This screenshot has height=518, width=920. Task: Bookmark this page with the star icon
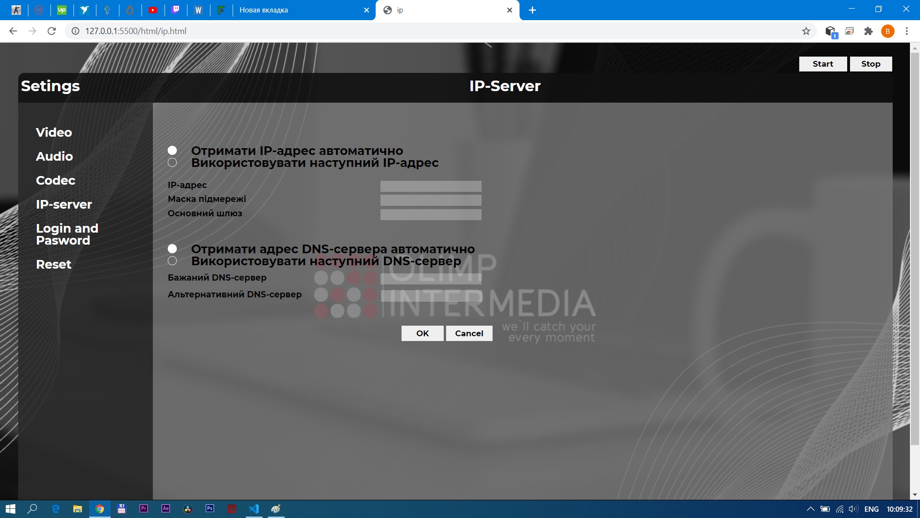coord(806,31)
